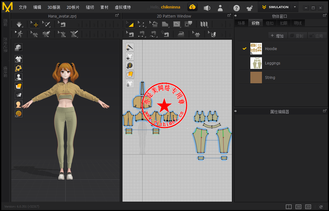
Task: Select the brown String fabric swatch
Action: tap(256, 77)
